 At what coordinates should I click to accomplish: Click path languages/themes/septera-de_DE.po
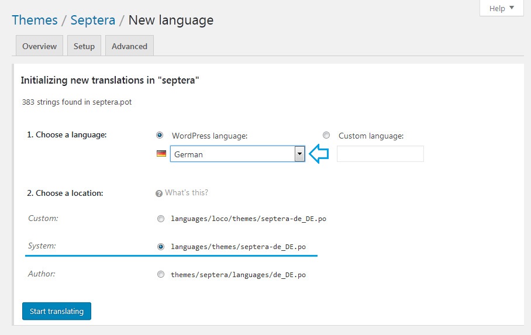[239, 247]
